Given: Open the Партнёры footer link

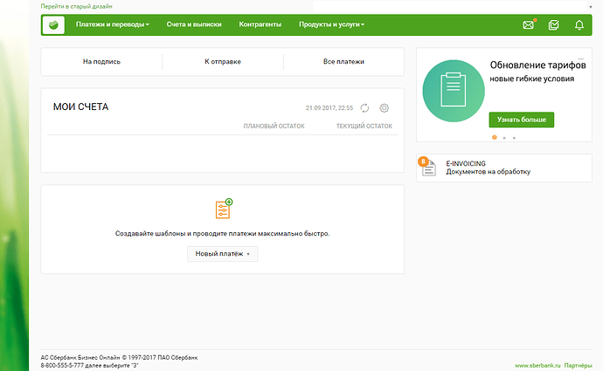Looking at the screenshot, I should click(578, 366).
